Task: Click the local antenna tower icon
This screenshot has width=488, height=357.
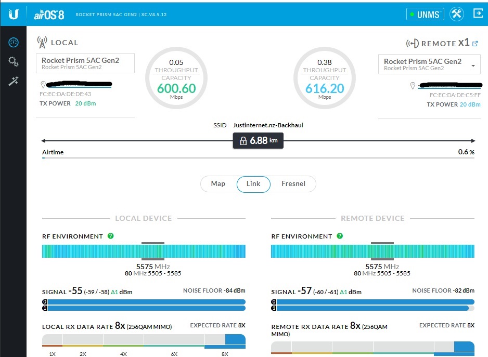Action: (42, 42)
